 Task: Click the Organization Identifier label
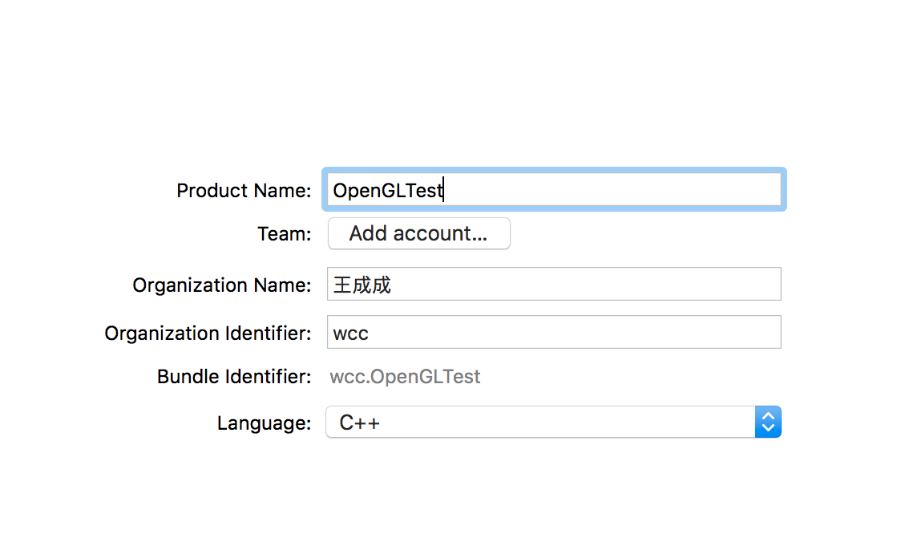208,333
